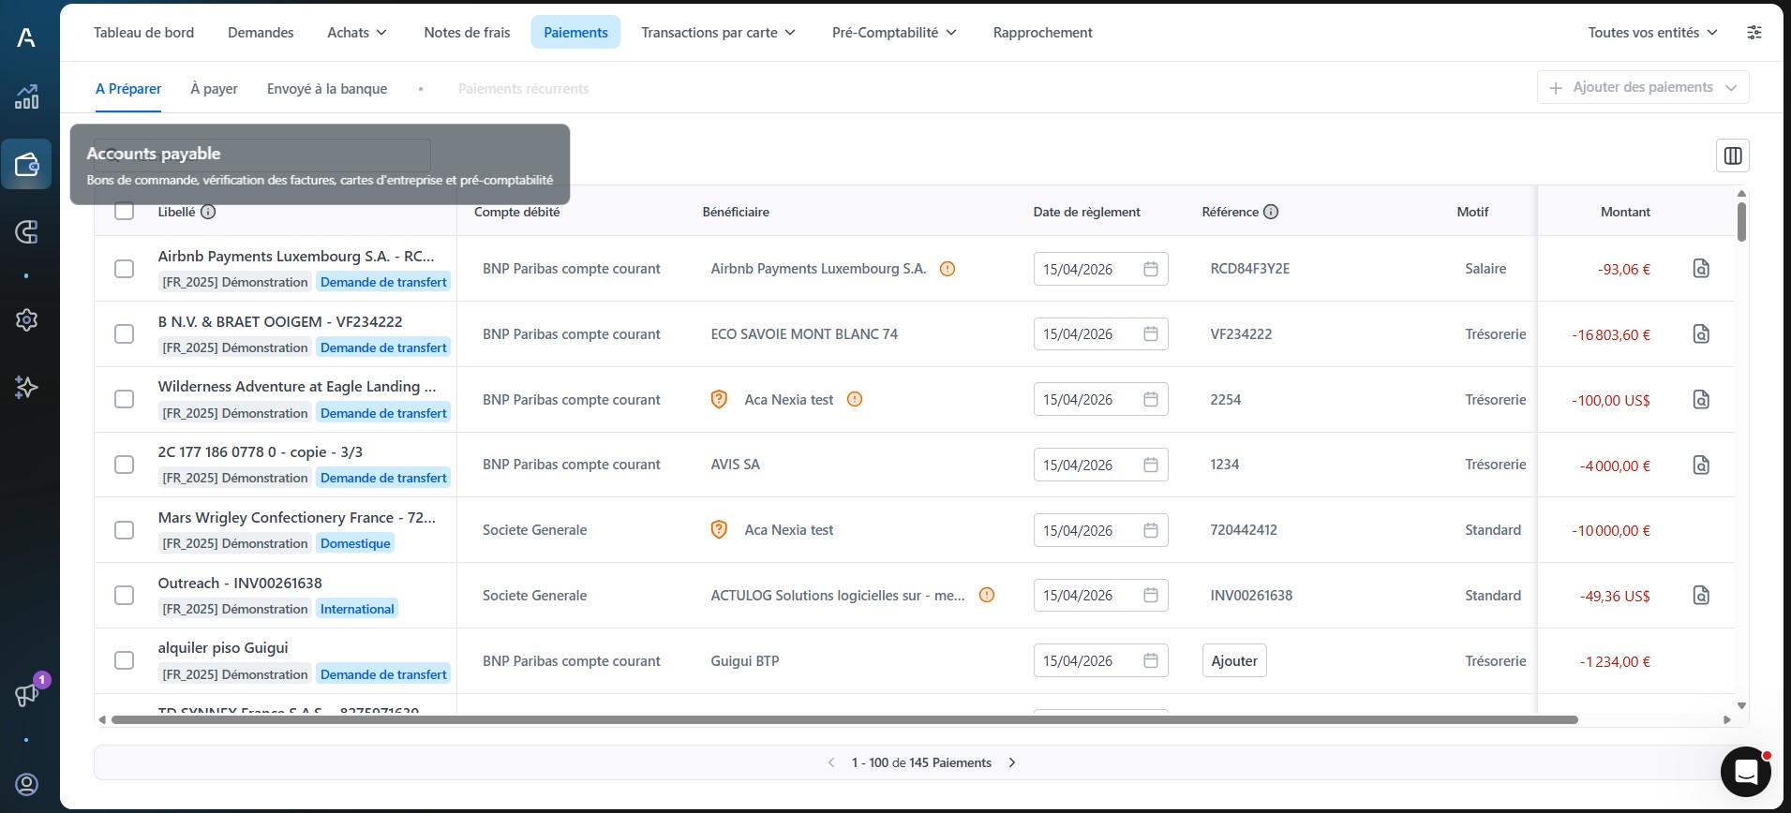The height and width of the screenshot is (813, 1791).
Task: Open the Accounts payable wallet icon
Action: tap(26, 165)
